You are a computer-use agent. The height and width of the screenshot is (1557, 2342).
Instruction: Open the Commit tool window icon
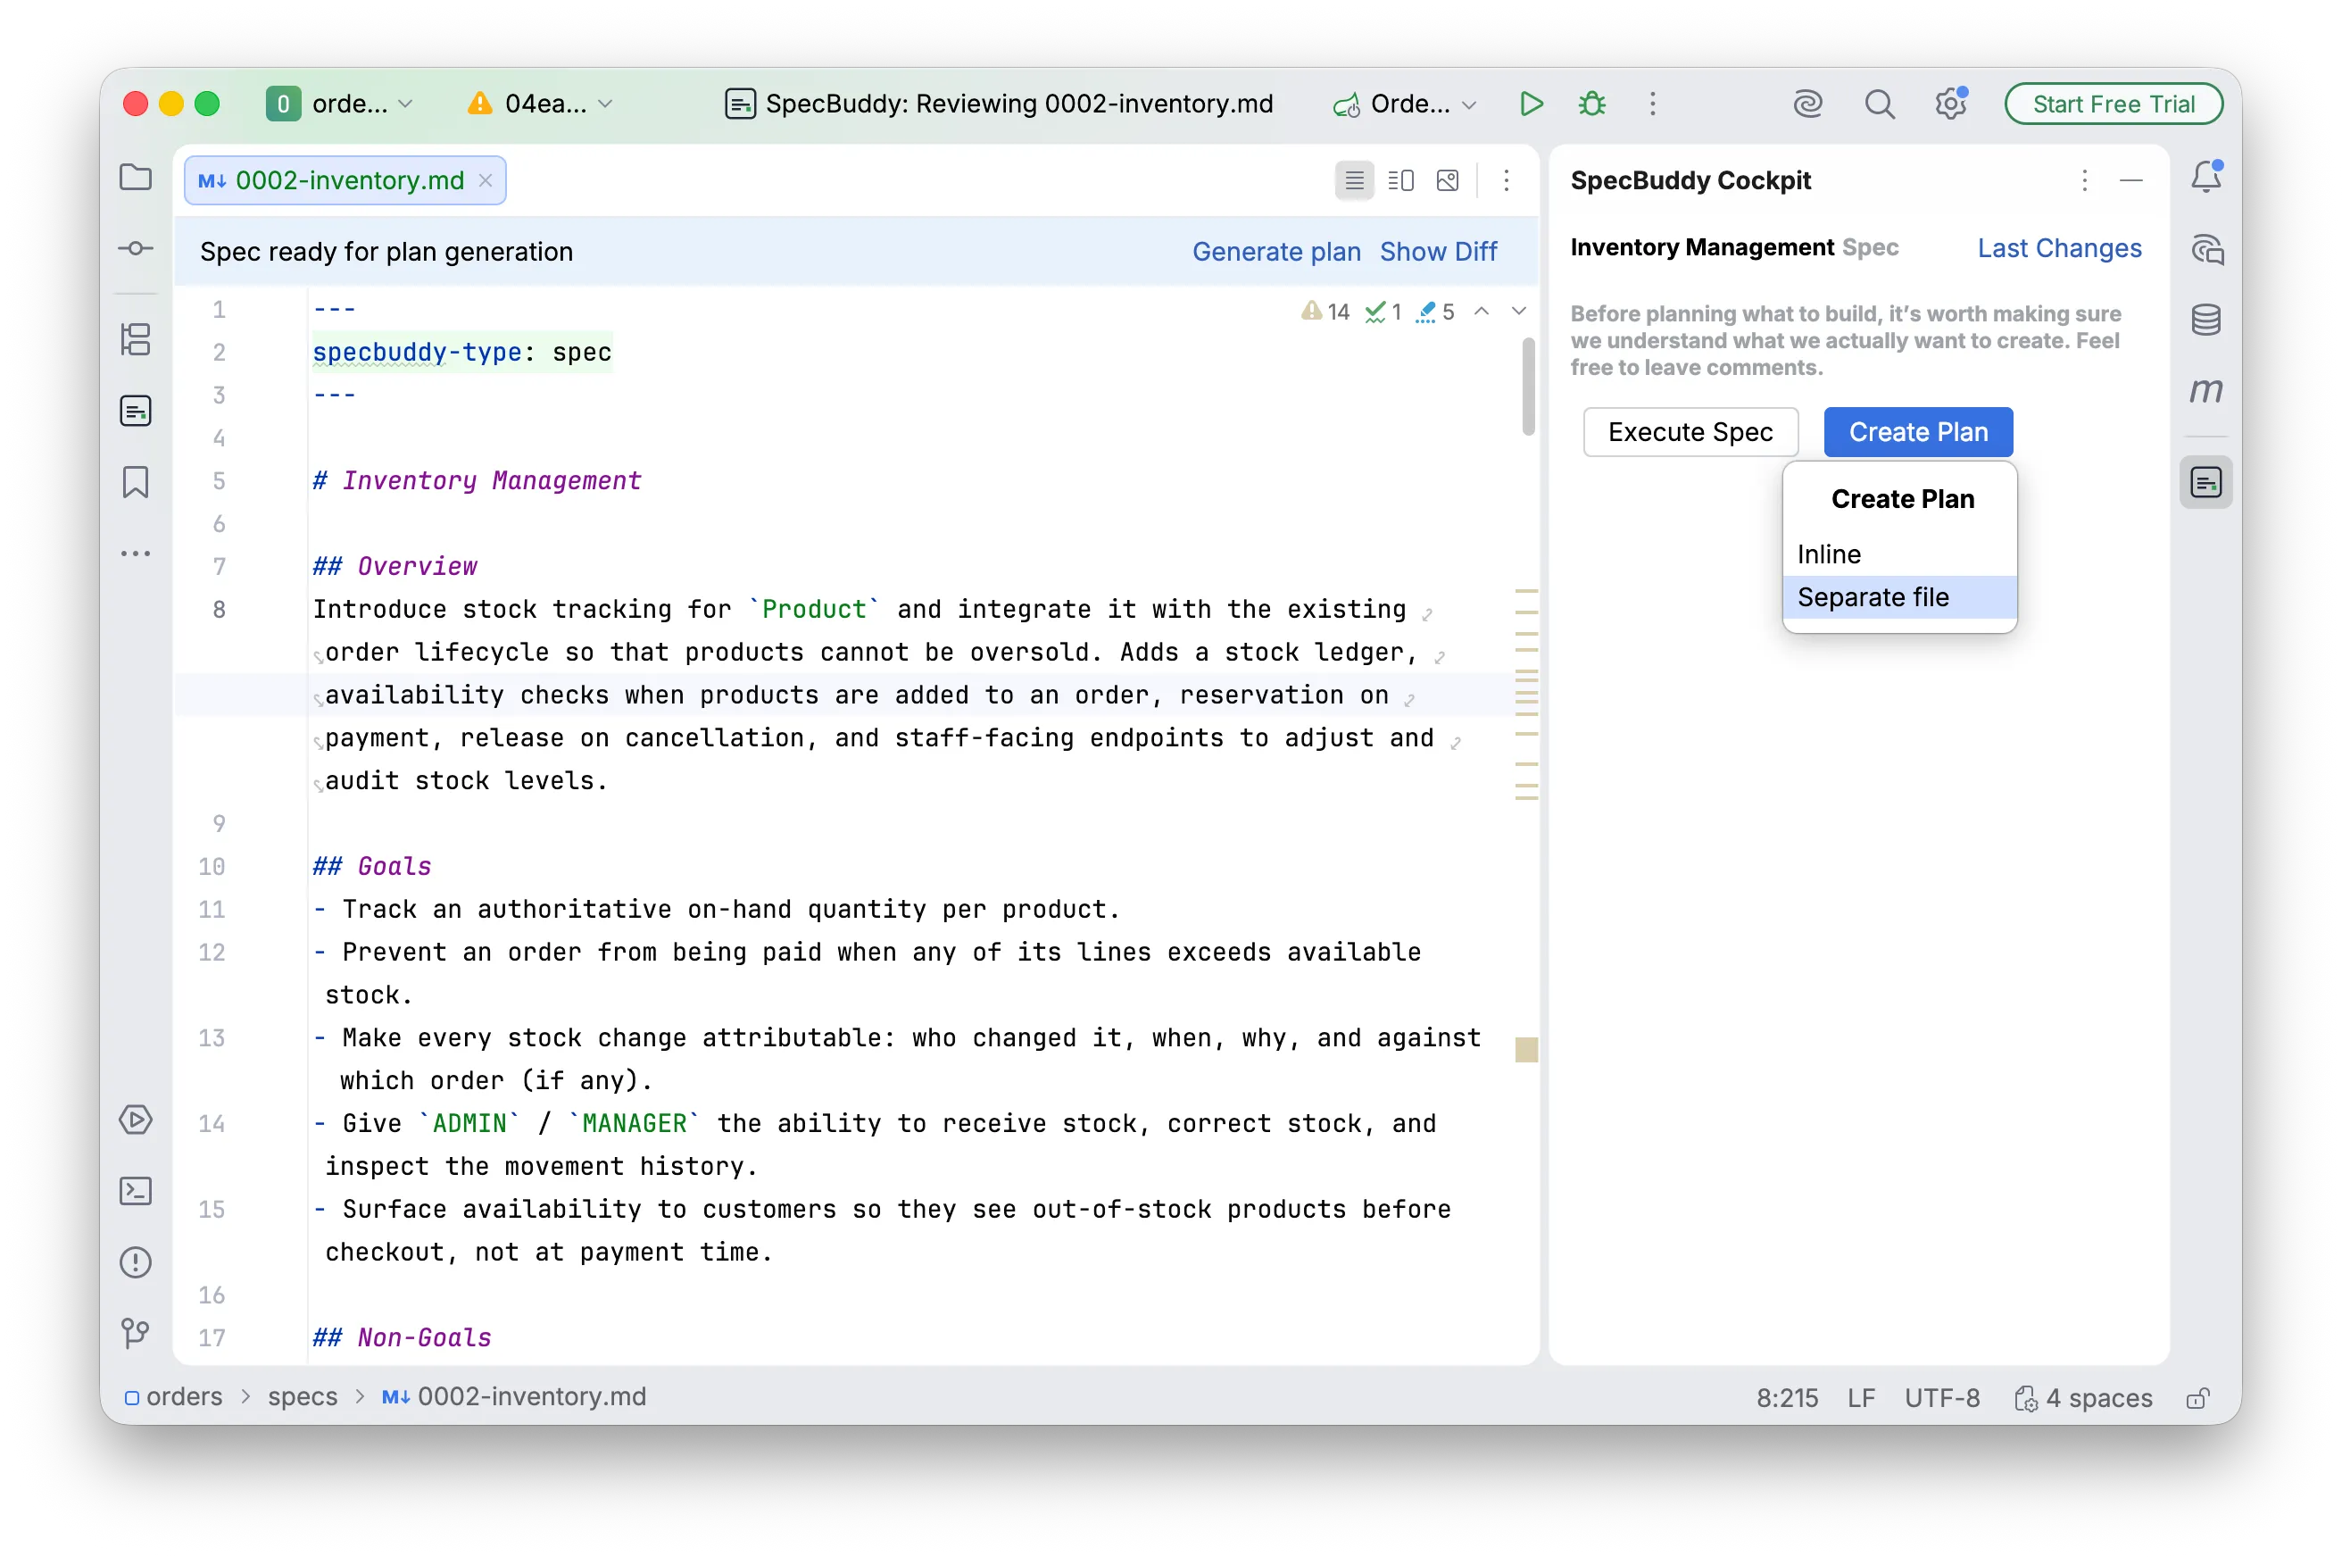click(x=135, y=248)
